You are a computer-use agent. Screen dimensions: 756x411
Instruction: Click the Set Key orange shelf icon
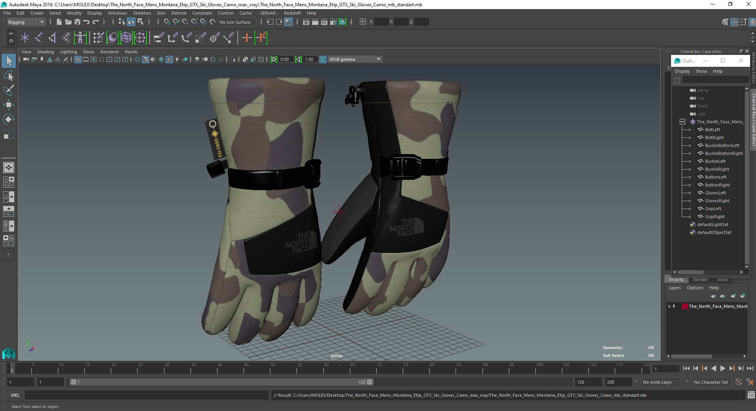coord(247,38)
